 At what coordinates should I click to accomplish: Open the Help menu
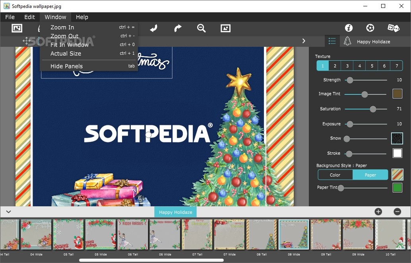coord(82,17)
